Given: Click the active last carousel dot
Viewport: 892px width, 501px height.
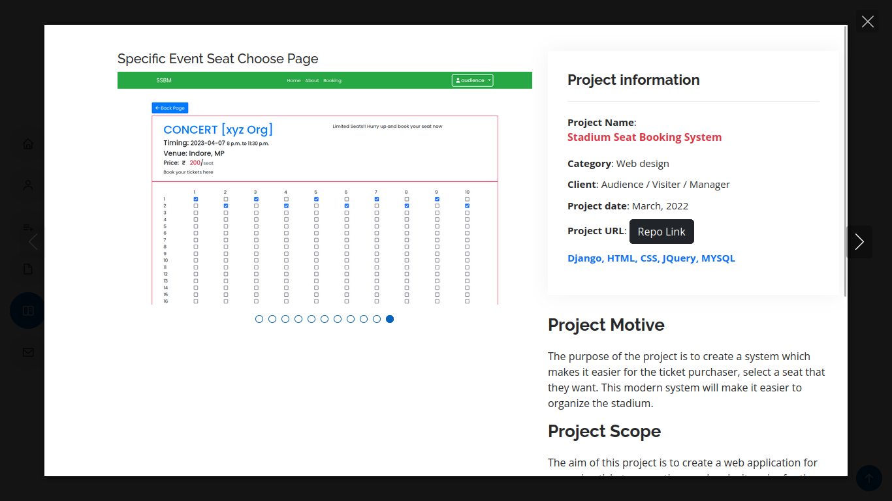Looking at the screenshot, I should click(390, 319).
